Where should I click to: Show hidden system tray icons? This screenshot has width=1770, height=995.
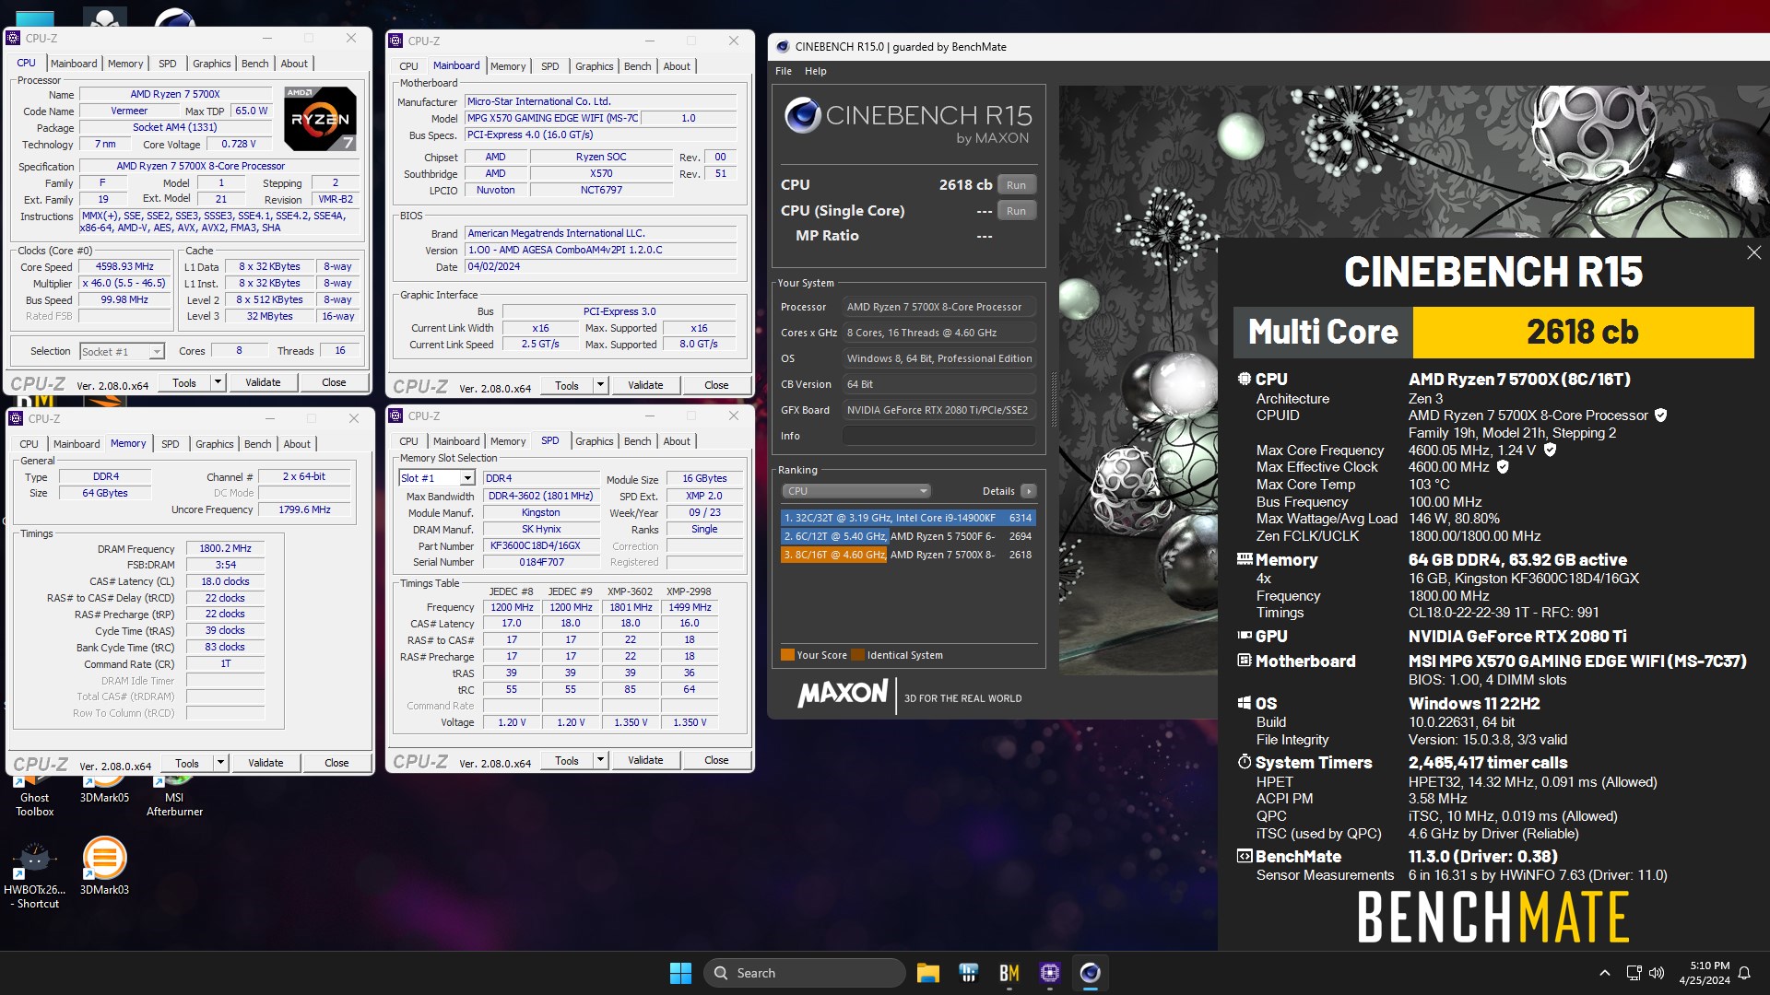click(x=1604, y=973)
